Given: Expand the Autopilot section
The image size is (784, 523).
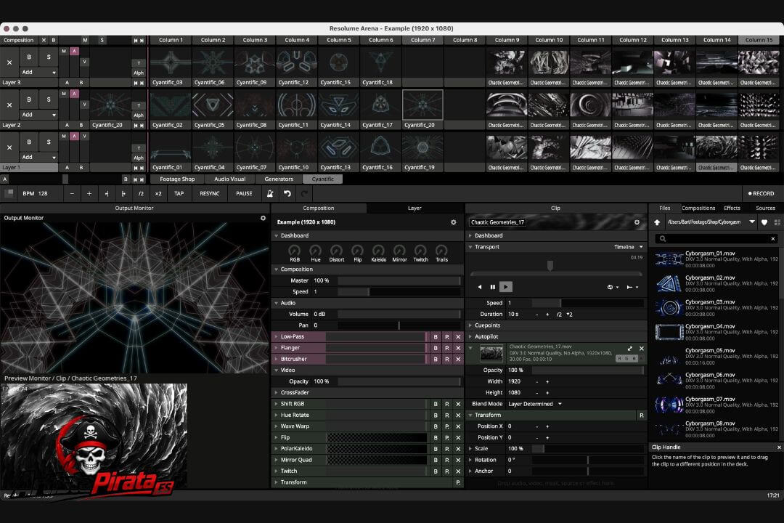Looking at the screenshot, I should pyautogui.click(x=470, y=337).
